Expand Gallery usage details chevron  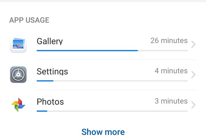click(x=193, y=45)
